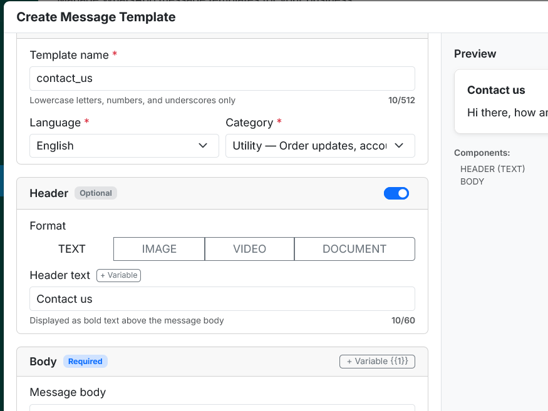Click the Preview panel heading
548x411 pixels.
[x=475, y=54]
